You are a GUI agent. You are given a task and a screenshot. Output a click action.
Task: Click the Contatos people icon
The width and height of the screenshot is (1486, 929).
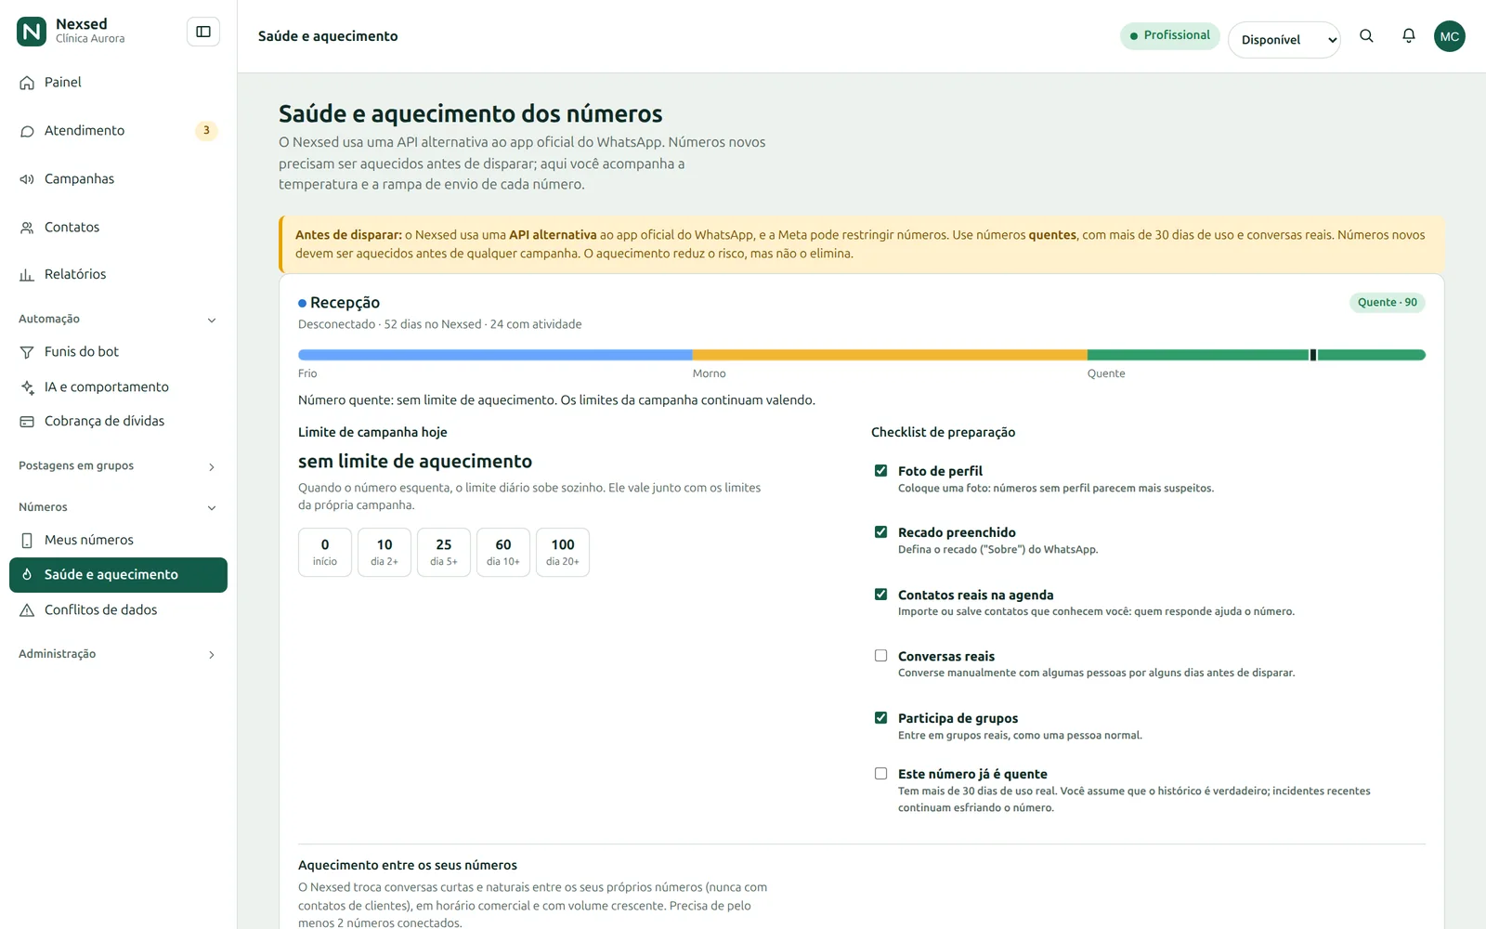[x=27, y=228]
